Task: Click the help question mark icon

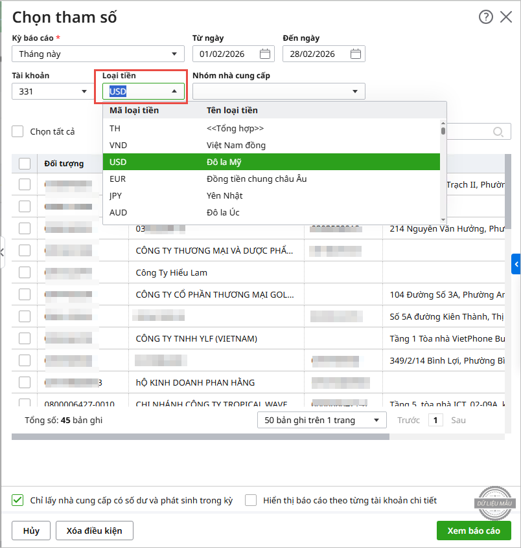Action: coord(486,17)
